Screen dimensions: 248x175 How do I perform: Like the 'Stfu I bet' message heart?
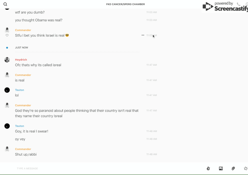click(7, 35)
